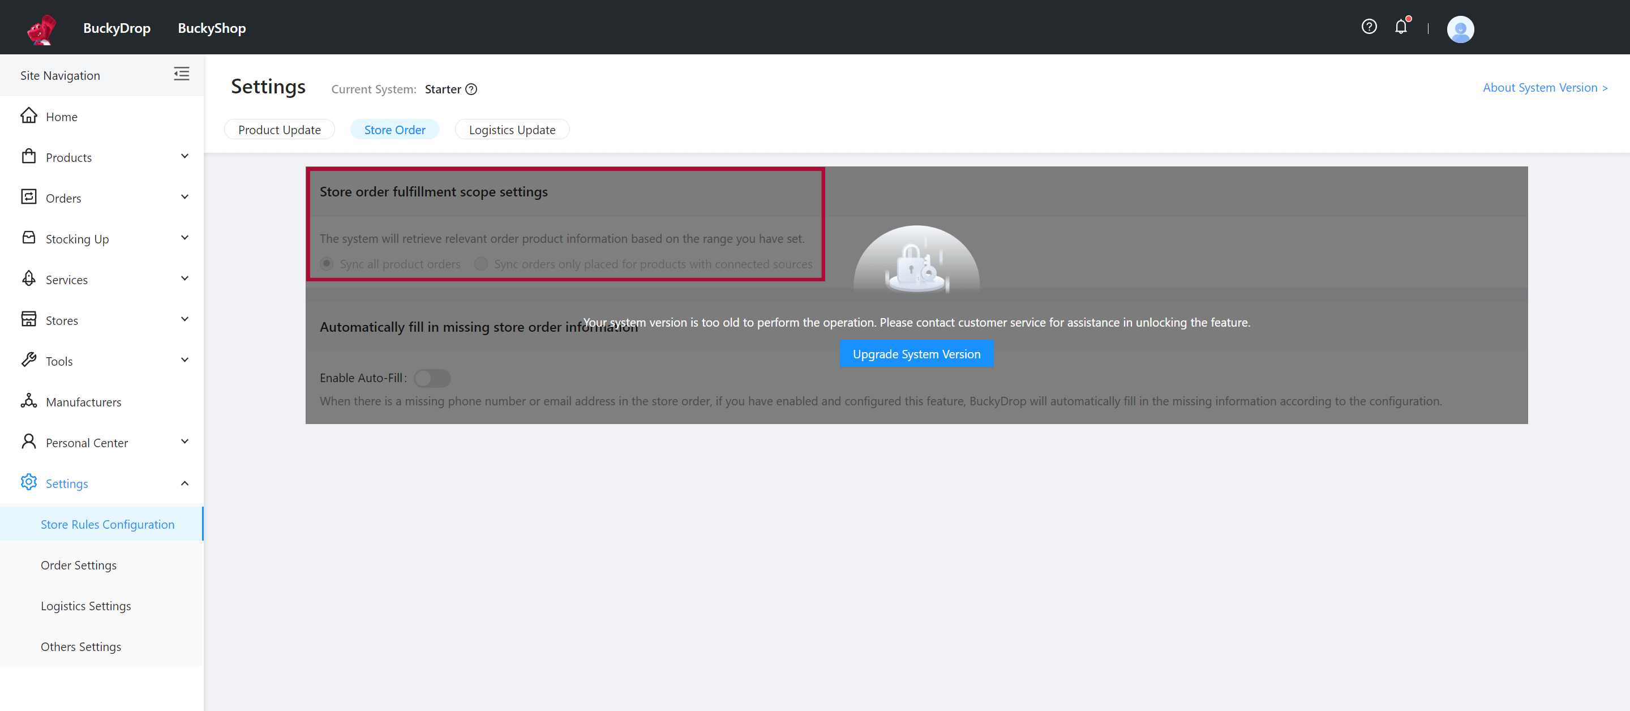The image size is (1630, 711).
Task: Click the Logistics Settings menu item
Action: point(86,605)
